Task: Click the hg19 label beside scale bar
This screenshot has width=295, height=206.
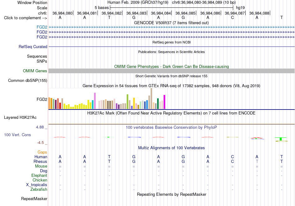Action: (240, 8)
